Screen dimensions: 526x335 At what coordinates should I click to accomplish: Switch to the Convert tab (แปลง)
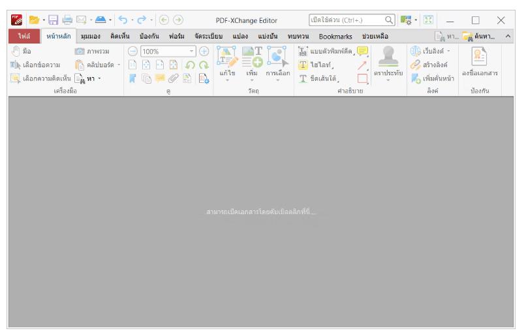(x=240, y=37)
